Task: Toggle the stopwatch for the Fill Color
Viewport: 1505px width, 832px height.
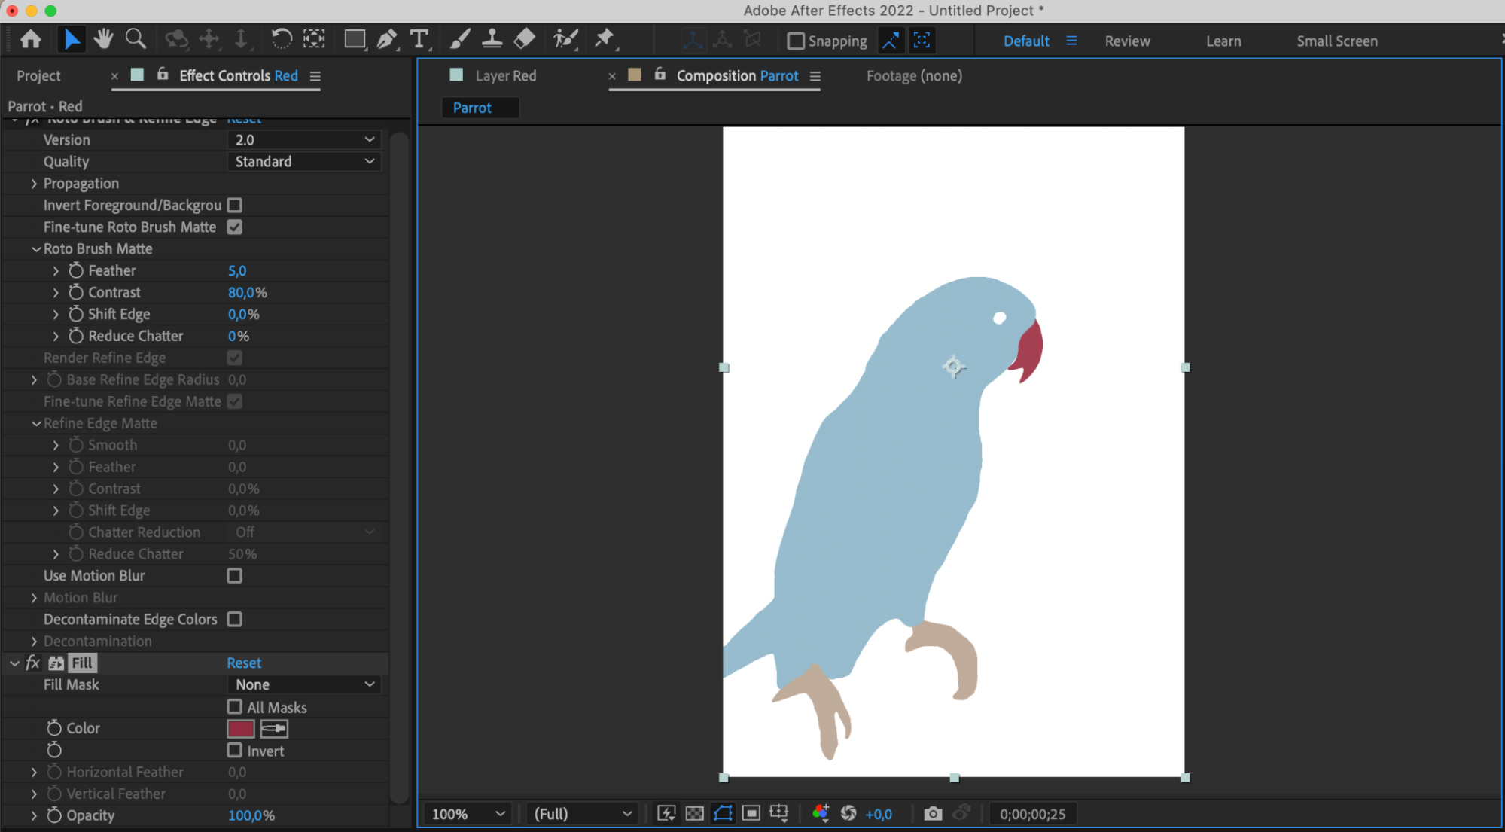Action: pos(54,728)
